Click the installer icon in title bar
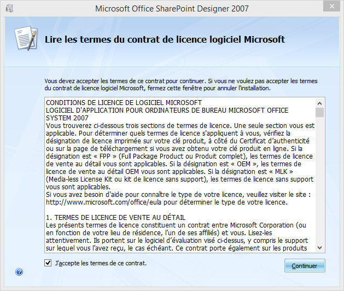The width and height of the screenshot is (344, 291). (x=9, y=9)
